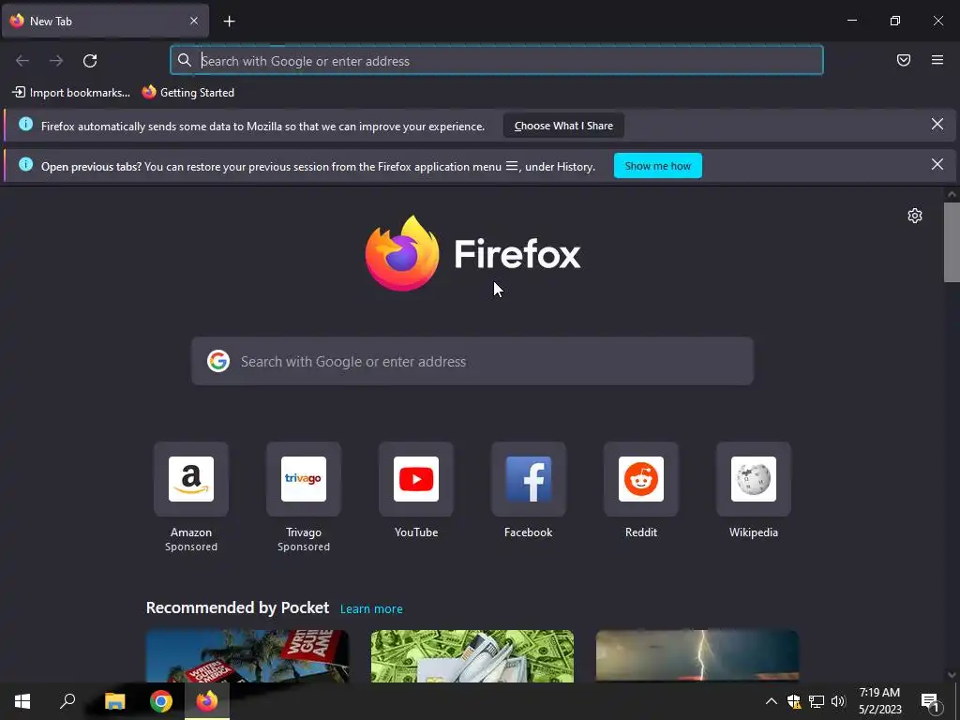
Task: Expand the system tray hidden icons chevron
Action: pos(772,701)
